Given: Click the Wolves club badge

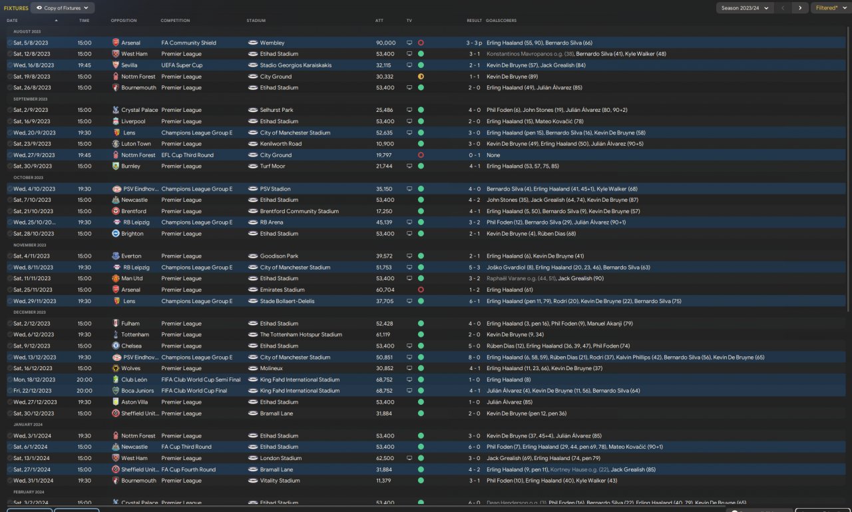Looking at the screenshot, I should tap(116, 368).
